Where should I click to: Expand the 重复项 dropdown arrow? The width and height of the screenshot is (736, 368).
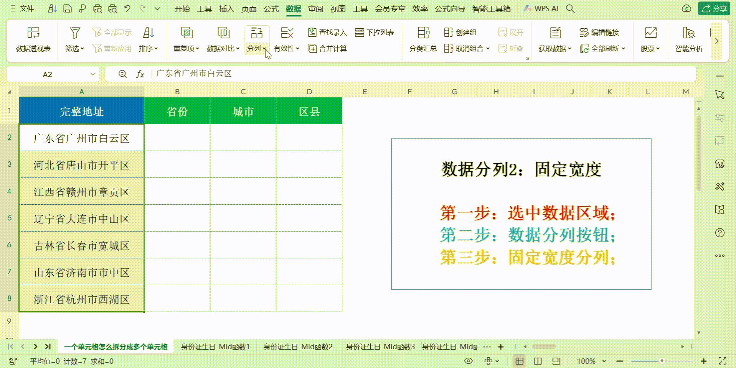tap(198, 49)
